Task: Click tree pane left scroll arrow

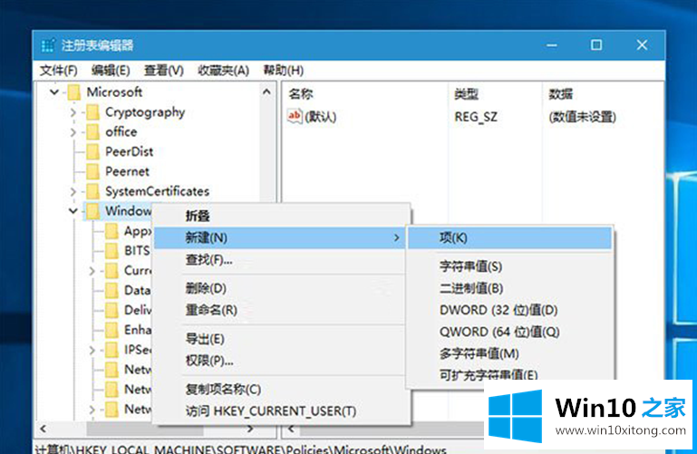Action: (44, 429)
